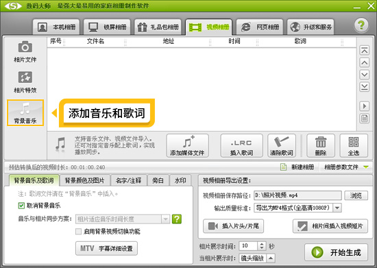Open the 相片文件 camera sidebar icon
The image size is (377, 268).
pyautogui.click(x=25, y=51)
